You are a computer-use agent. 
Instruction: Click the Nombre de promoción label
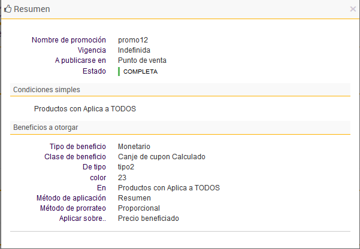click(69, 40)
